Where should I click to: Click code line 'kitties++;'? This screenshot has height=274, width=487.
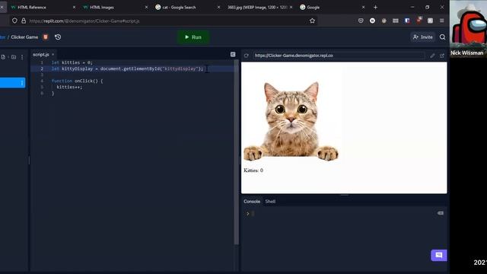(x=69, y=87)
